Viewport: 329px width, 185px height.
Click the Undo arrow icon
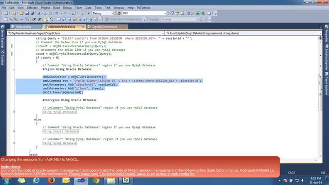[x=57, y=13]
